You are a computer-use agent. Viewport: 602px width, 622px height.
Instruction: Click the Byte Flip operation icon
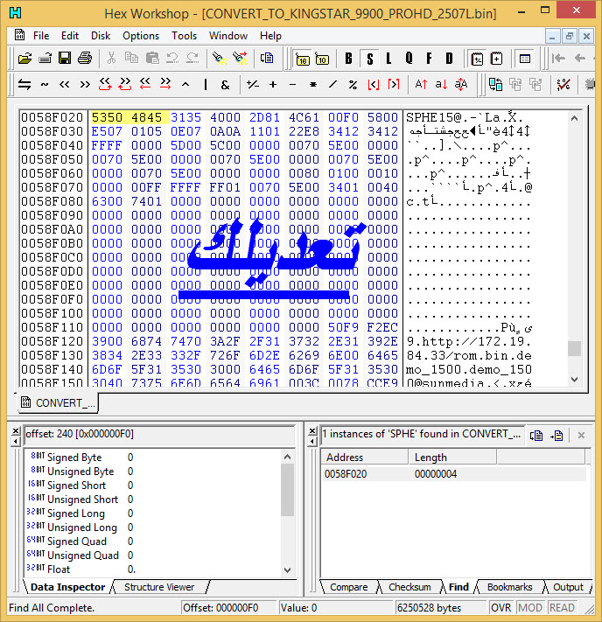point(24,85)
